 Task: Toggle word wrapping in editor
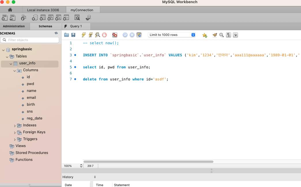[x=235, y=35]
